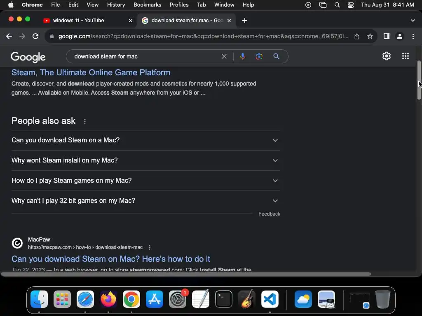Launch Firefox from the dock
Image resolution: width=422 pixels, height=316 pixels.
(108, 299)
